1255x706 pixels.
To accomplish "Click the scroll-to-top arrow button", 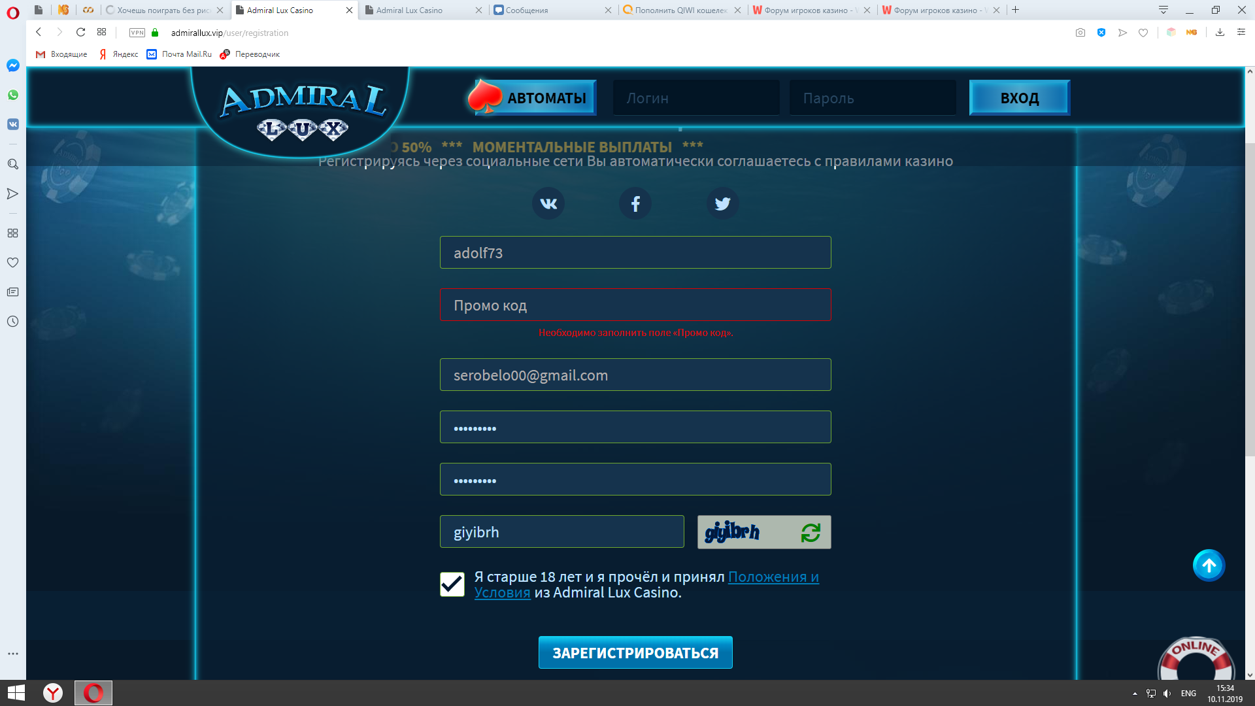I will click(1209, 565).
